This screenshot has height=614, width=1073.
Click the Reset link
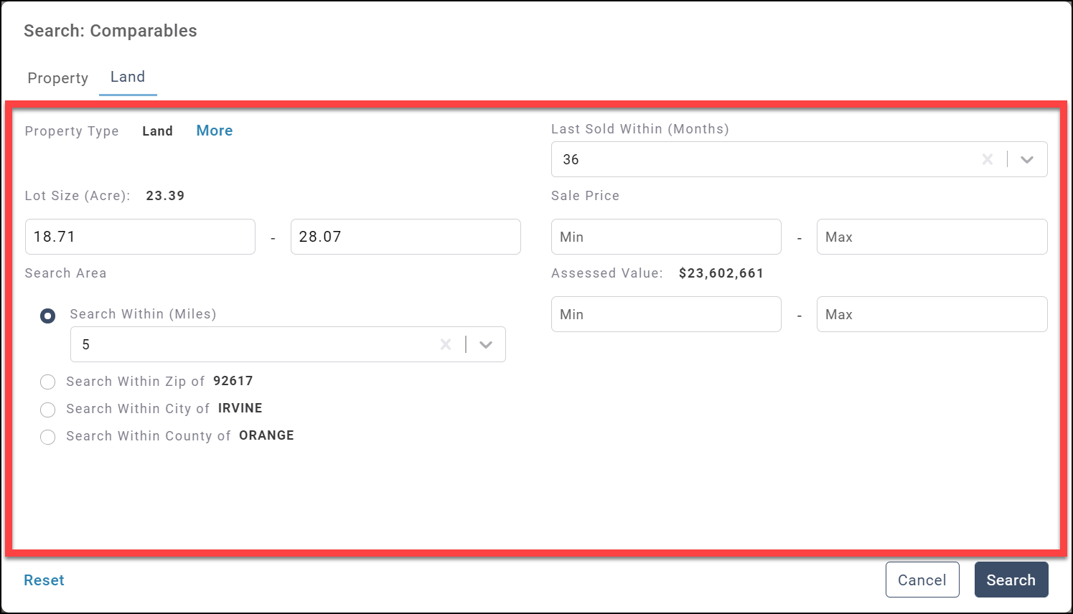pyautogui.click(x=44, y=580)
